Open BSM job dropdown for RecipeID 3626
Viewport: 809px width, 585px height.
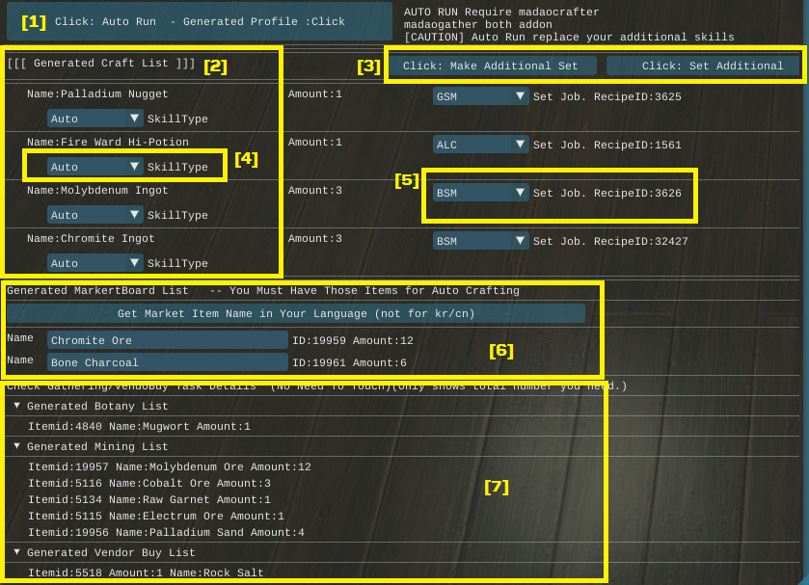pyautogui.click(x=480, y=193)
